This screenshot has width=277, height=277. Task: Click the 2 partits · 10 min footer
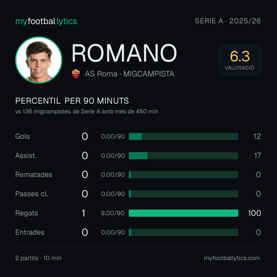click(38, 258)
